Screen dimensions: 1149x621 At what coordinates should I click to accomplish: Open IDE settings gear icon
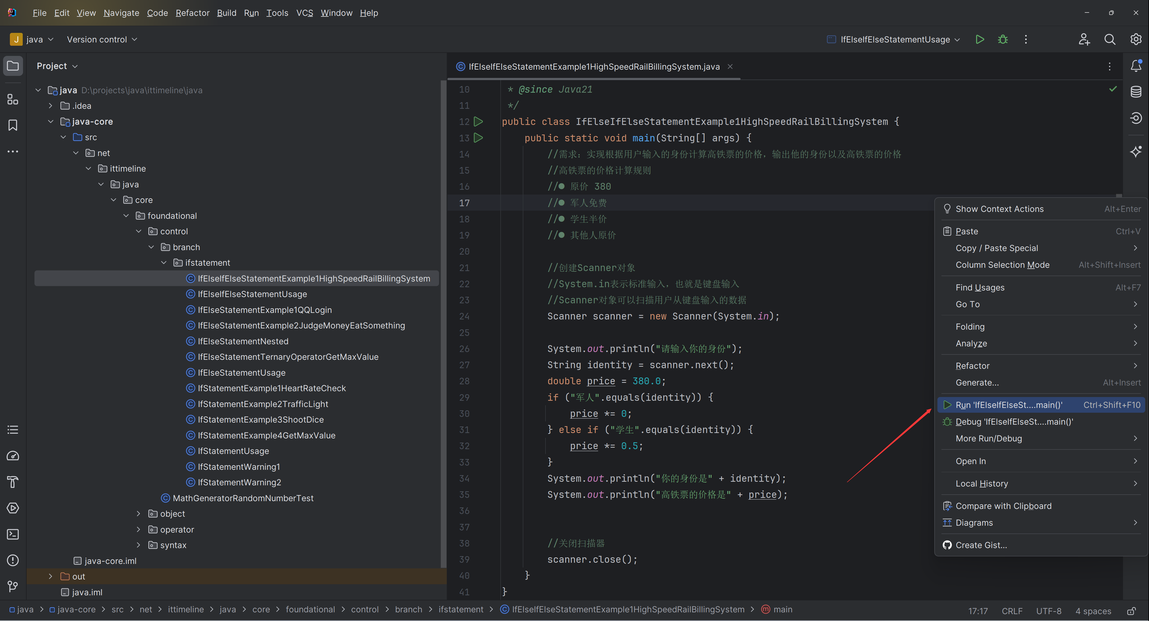[1136, 39]
